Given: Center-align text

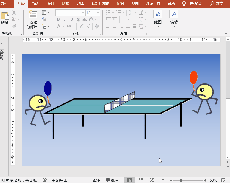Looking at the screenshot, I should [x=115, y=26].
